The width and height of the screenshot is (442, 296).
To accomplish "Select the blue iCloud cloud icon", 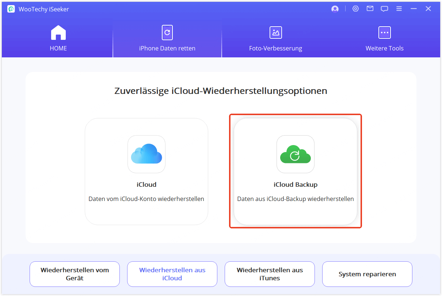I will 146,154.
